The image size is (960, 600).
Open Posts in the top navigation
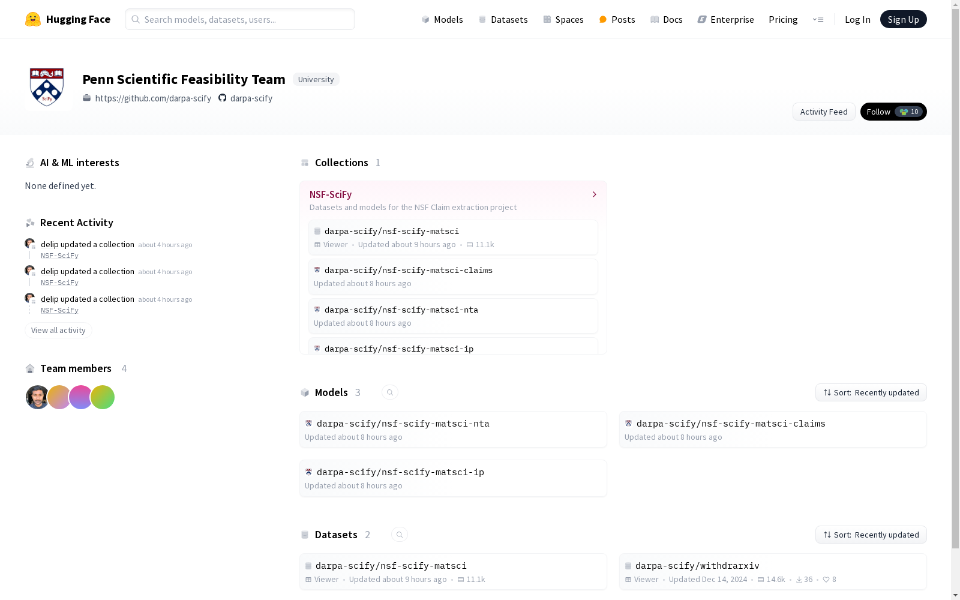[617, 19]
